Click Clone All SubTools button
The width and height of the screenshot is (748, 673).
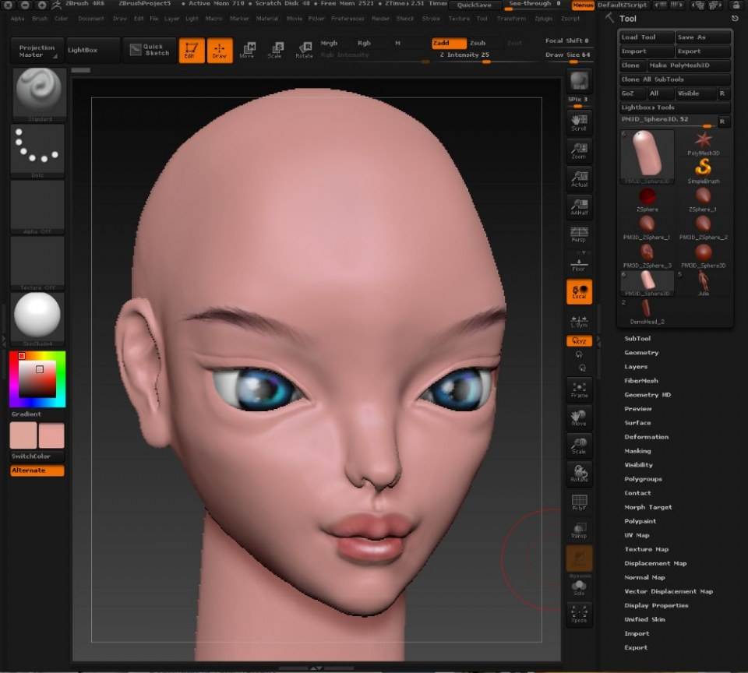click(675, 79)
